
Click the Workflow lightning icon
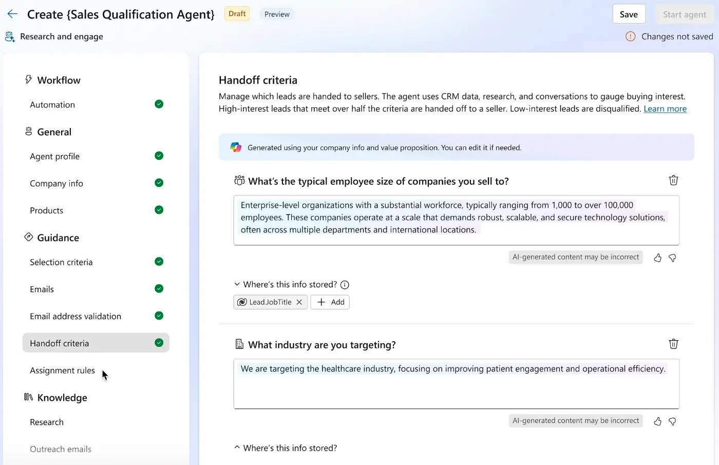click(29, 80)
